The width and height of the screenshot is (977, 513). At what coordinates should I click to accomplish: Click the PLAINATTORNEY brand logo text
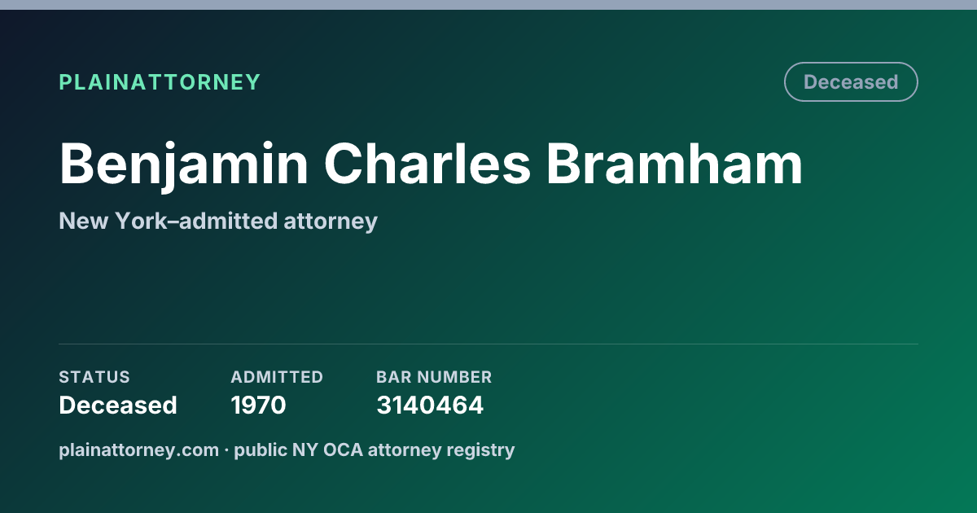[160, 82]
